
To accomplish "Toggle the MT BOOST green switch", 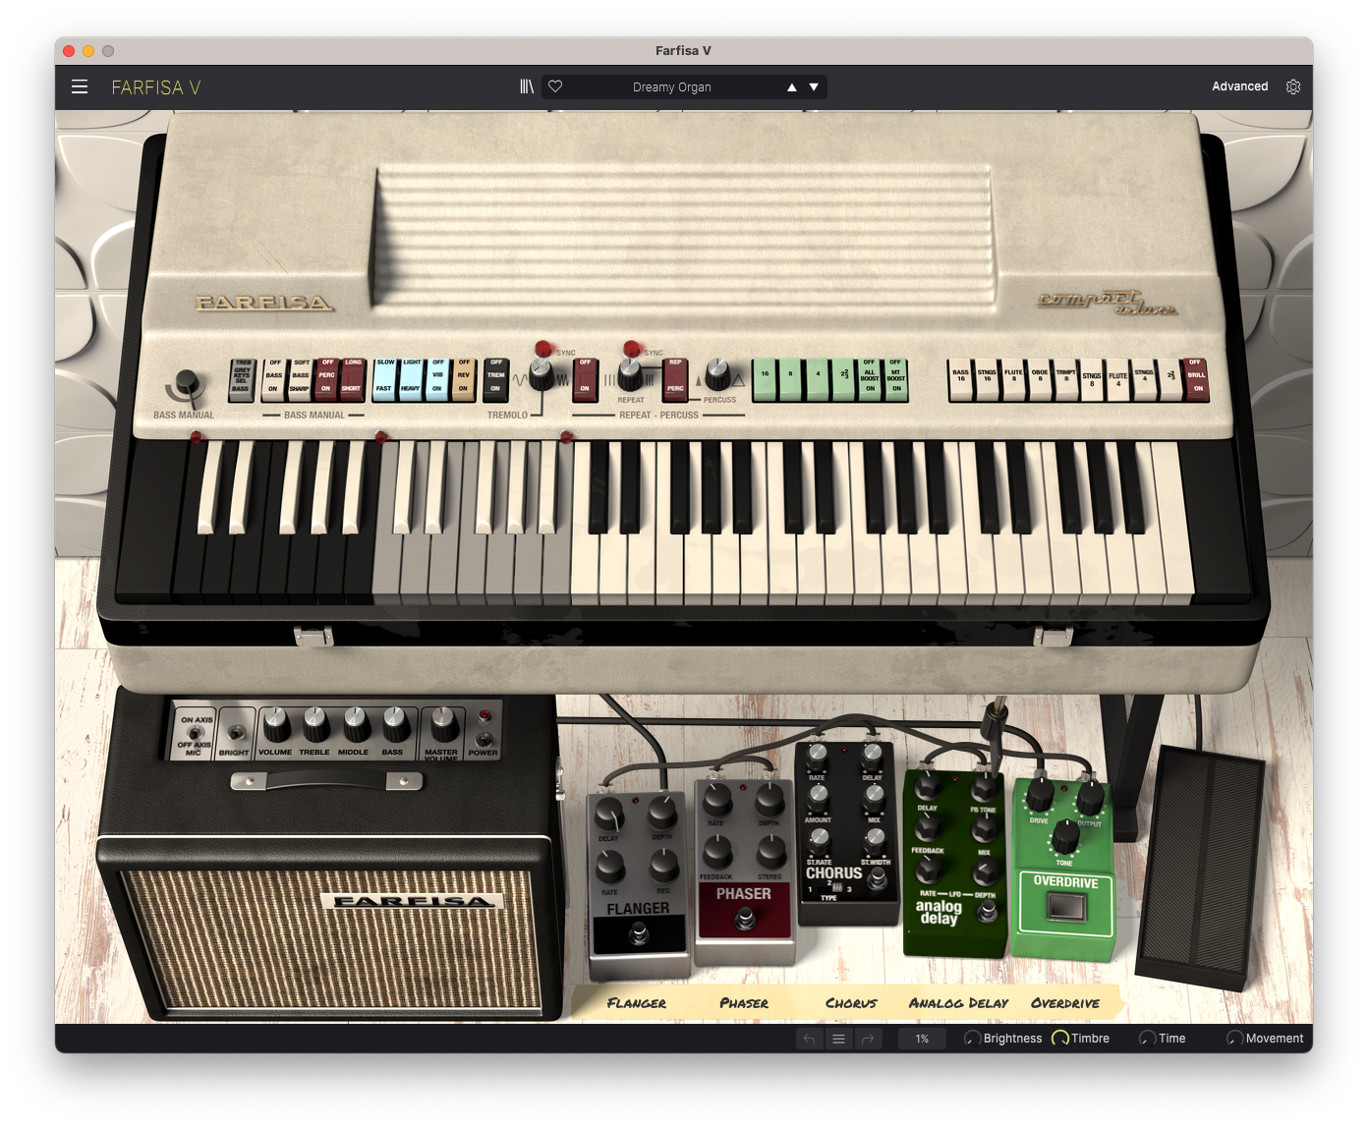I will tap(896, 379).
